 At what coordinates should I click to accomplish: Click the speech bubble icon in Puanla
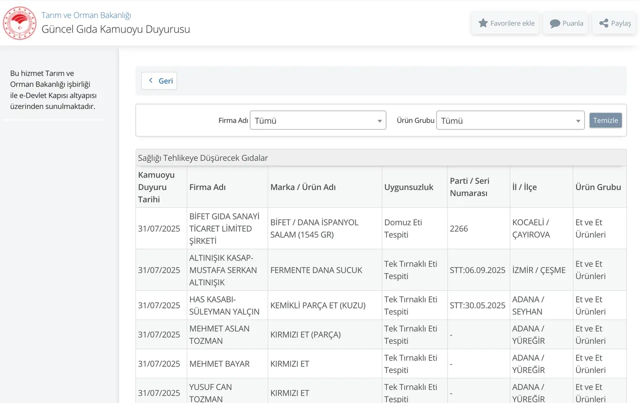(x=554, y=23)
